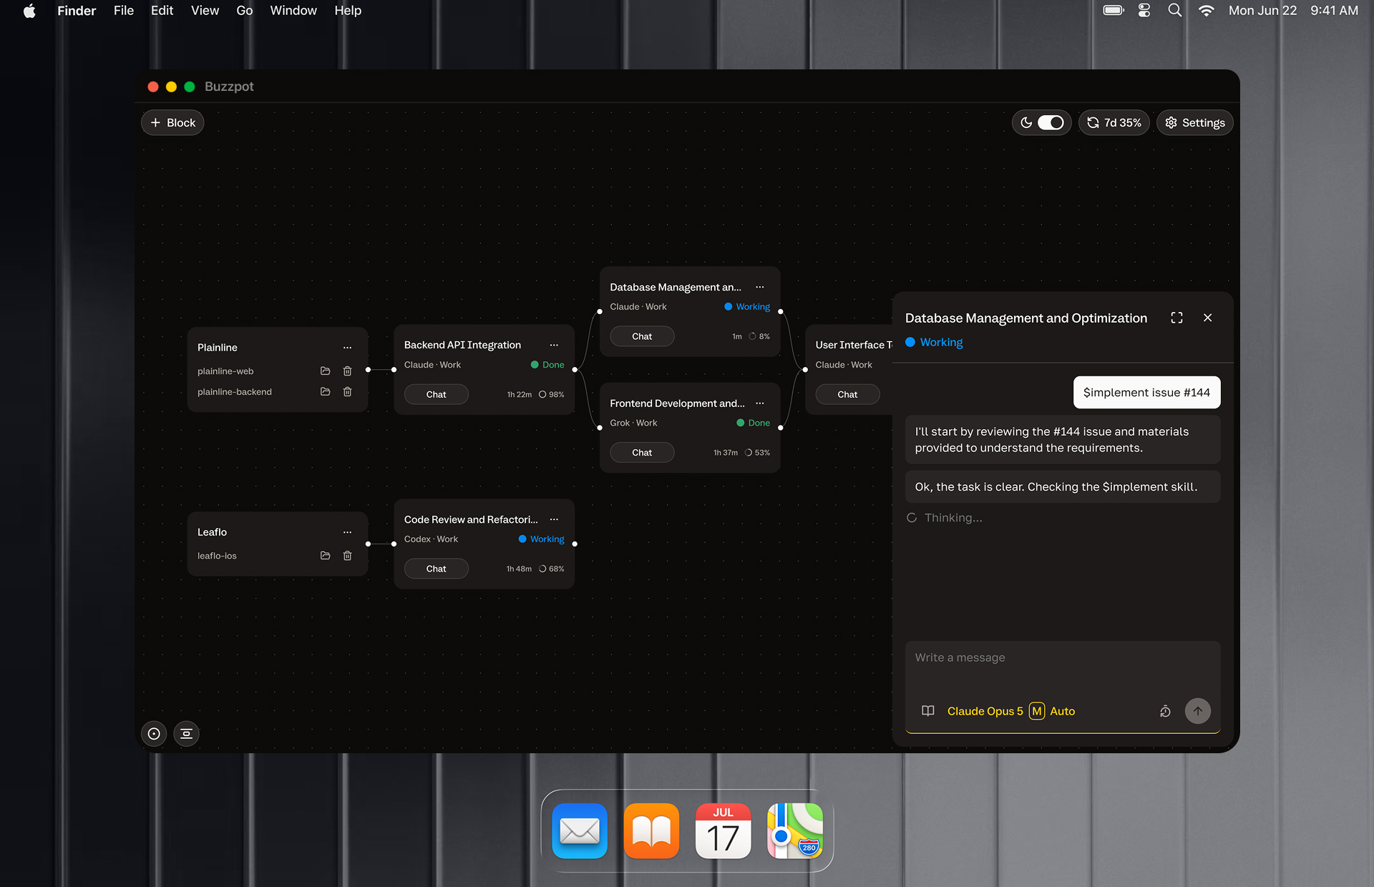Open Settings
The height and width of the screenshot is (887, 1374).
click(1195, 123)
